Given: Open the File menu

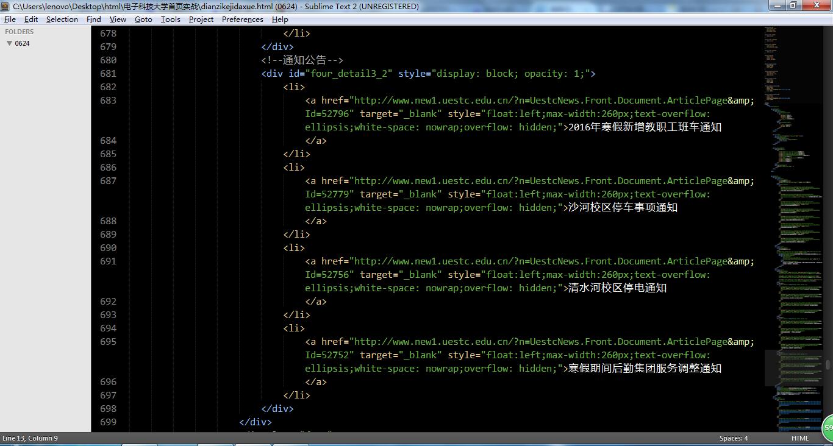Looking at the screenshot, I should 10,19.
